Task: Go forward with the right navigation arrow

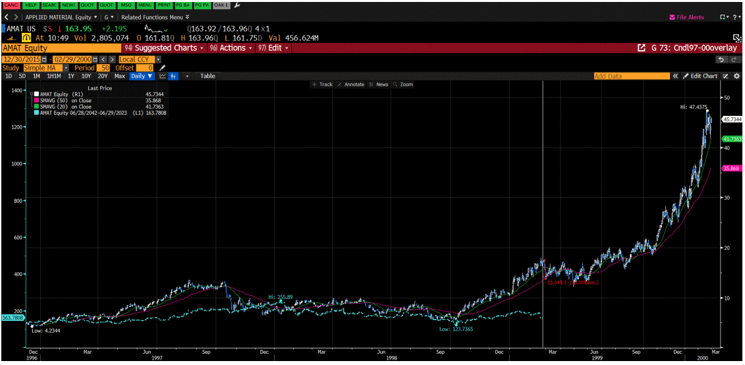Action: point(16,17)
